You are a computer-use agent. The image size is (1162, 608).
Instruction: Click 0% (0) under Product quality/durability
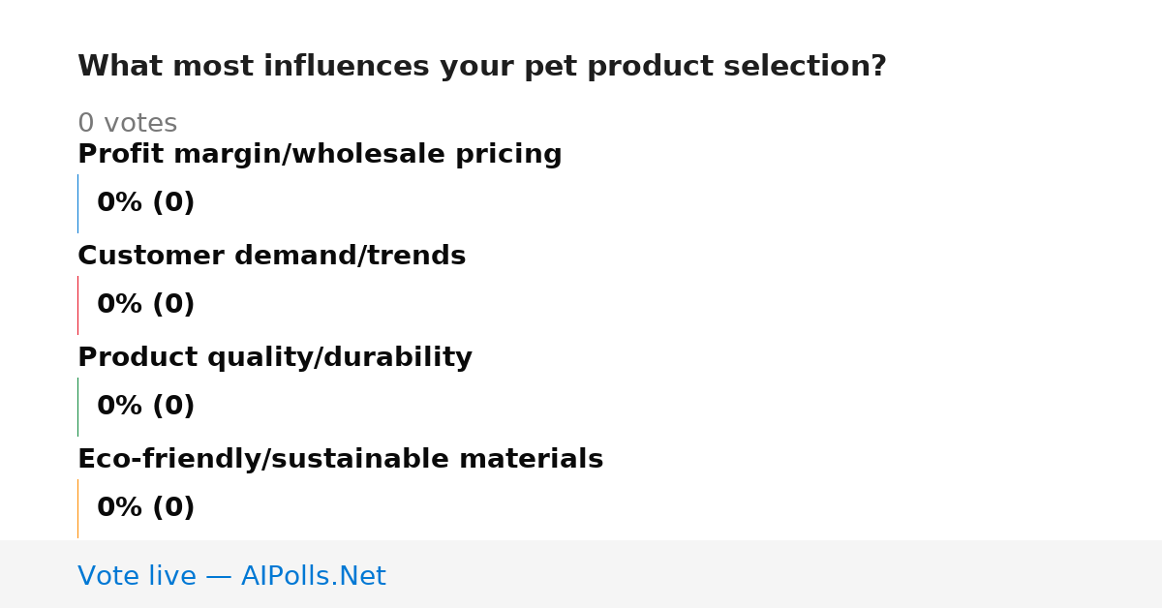click(146, 407)
